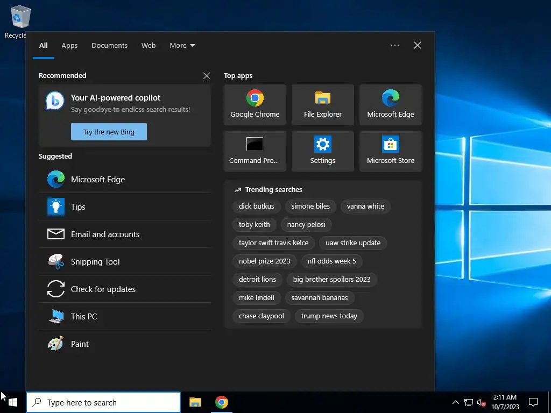Open Google Chrome from Top apps

[x=255, y=105]
